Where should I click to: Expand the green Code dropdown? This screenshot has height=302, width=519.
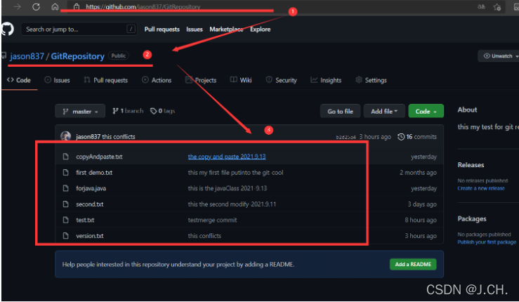pyautogui.click(x=426, y=111)
